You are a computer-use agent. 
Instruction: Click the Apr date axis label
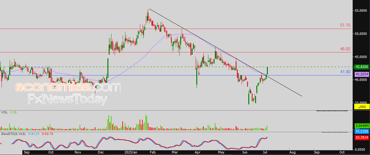(198, 153)
